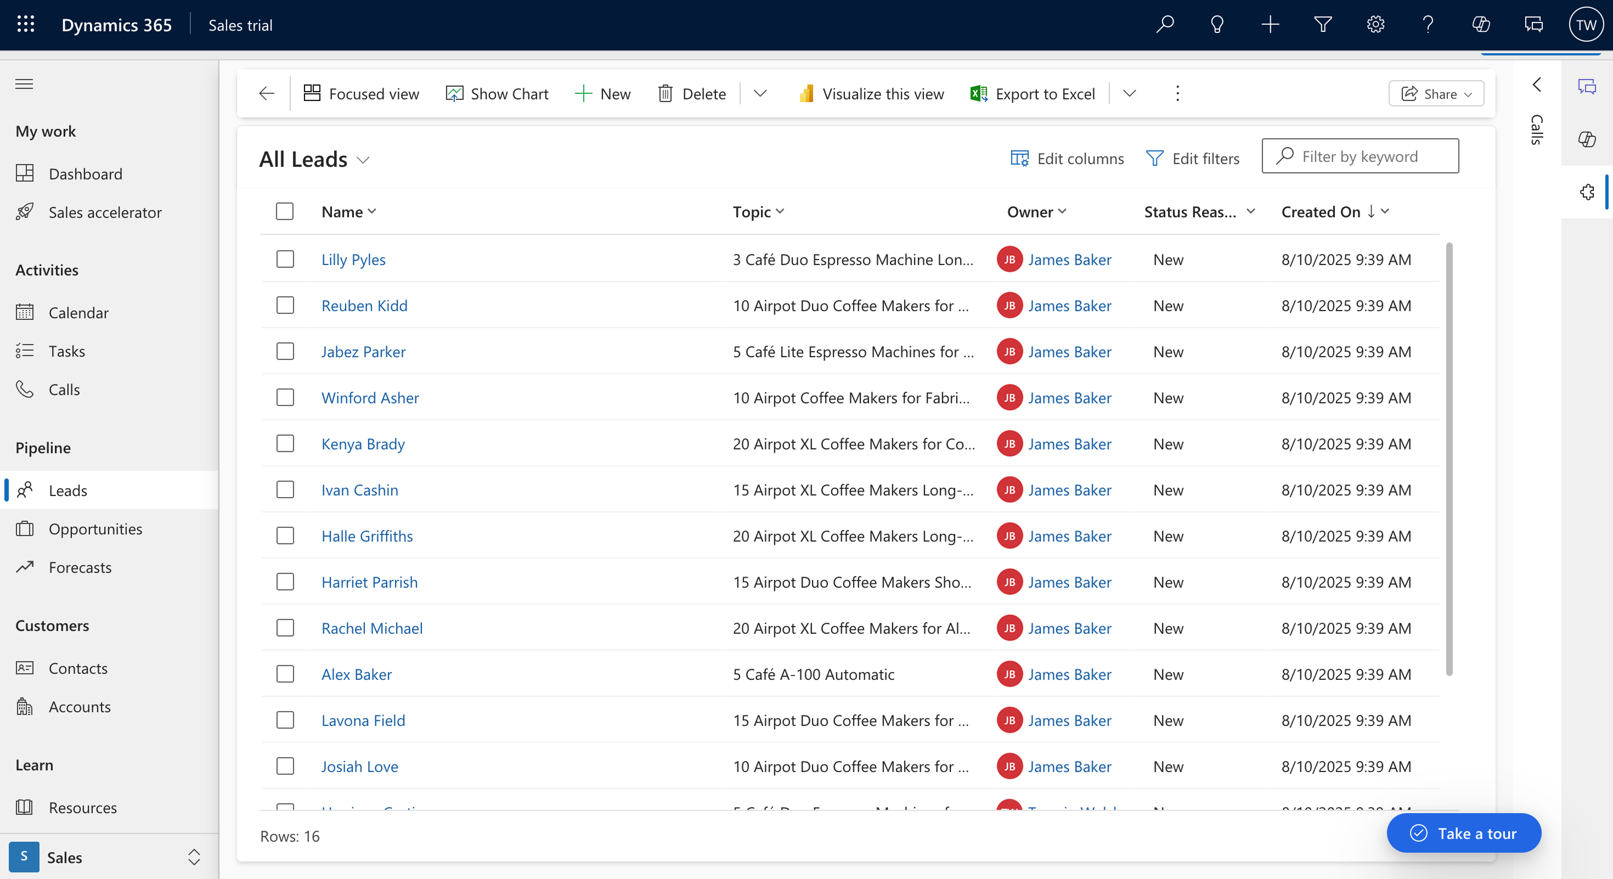Open the puzzle piece icon in right rail
This screenshot has height=879, width=1613.
(1587, 192)
